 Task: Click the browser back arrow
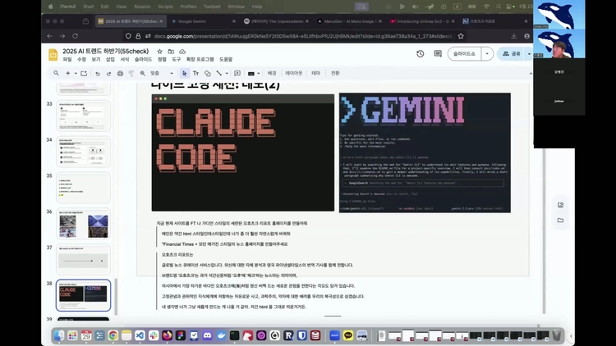pos(50,36)
